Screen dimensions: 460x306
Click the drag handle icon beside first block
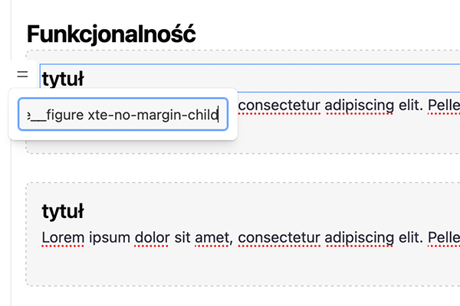point(22,74)
